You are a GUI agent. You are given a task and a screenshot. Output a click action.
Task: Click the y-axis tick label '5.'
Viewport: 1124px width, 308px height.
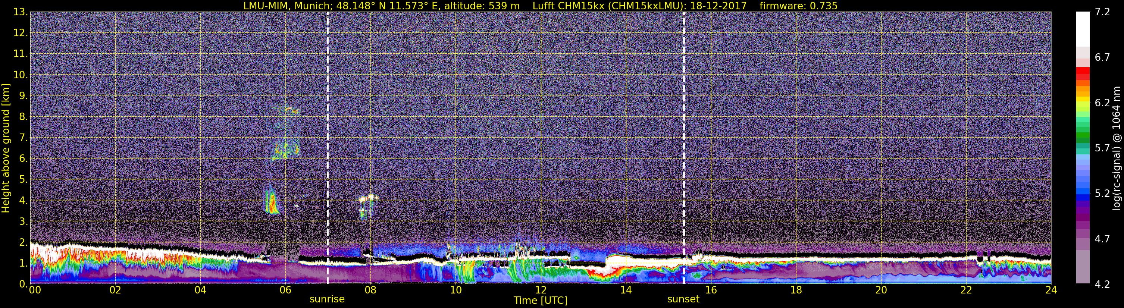tap(23, 179)
